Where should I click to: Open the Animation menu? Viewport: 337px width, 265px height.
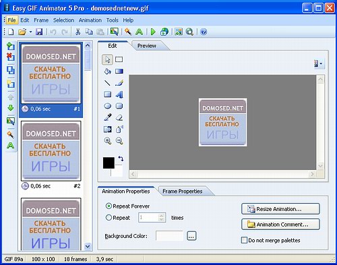[x=90, y=20]
